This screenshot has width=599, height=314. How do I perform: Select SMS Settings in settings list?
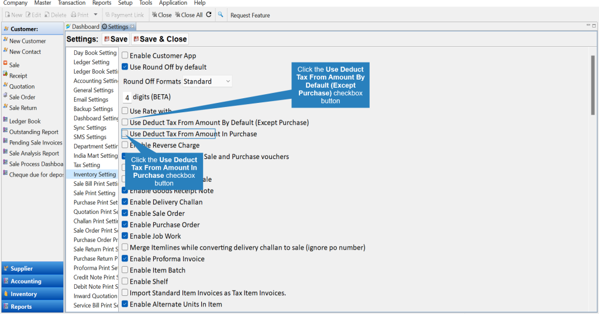pos(89,137)
